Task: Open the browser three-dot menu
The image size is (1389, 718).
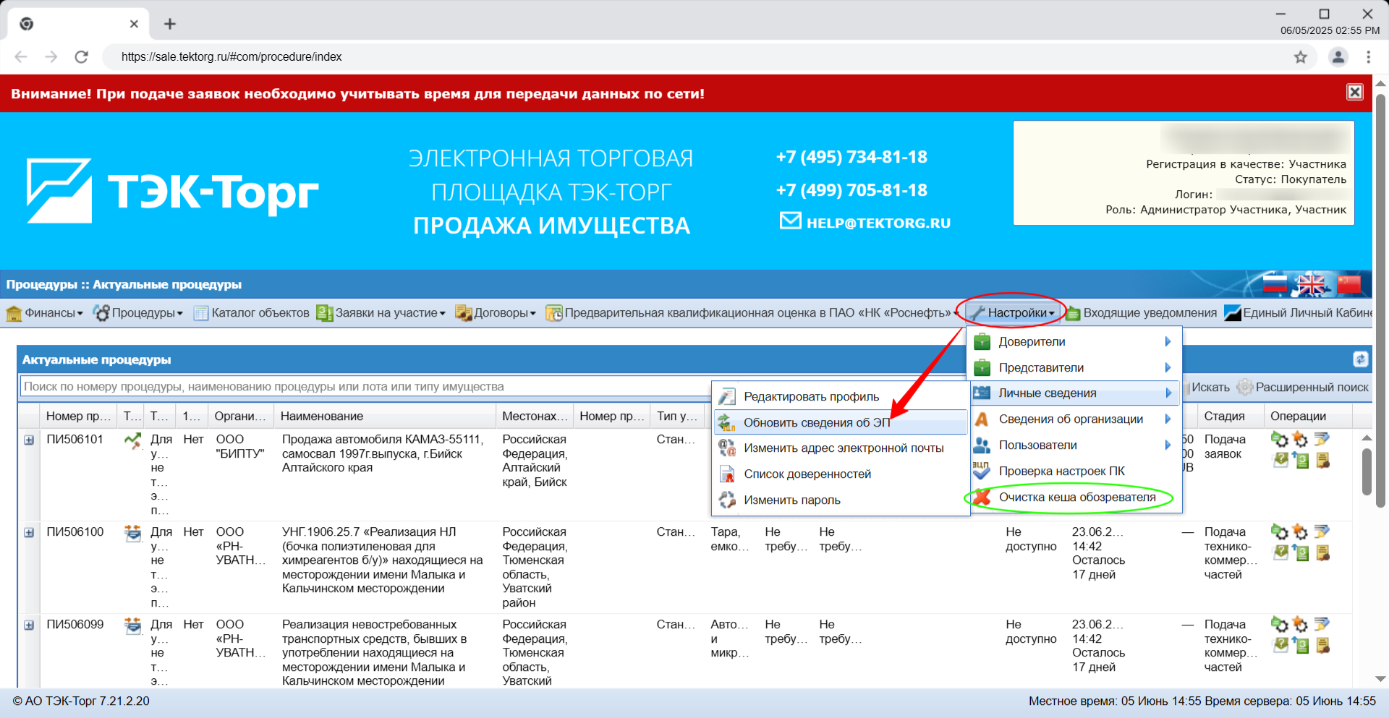Action: (x=1368, y=57)
